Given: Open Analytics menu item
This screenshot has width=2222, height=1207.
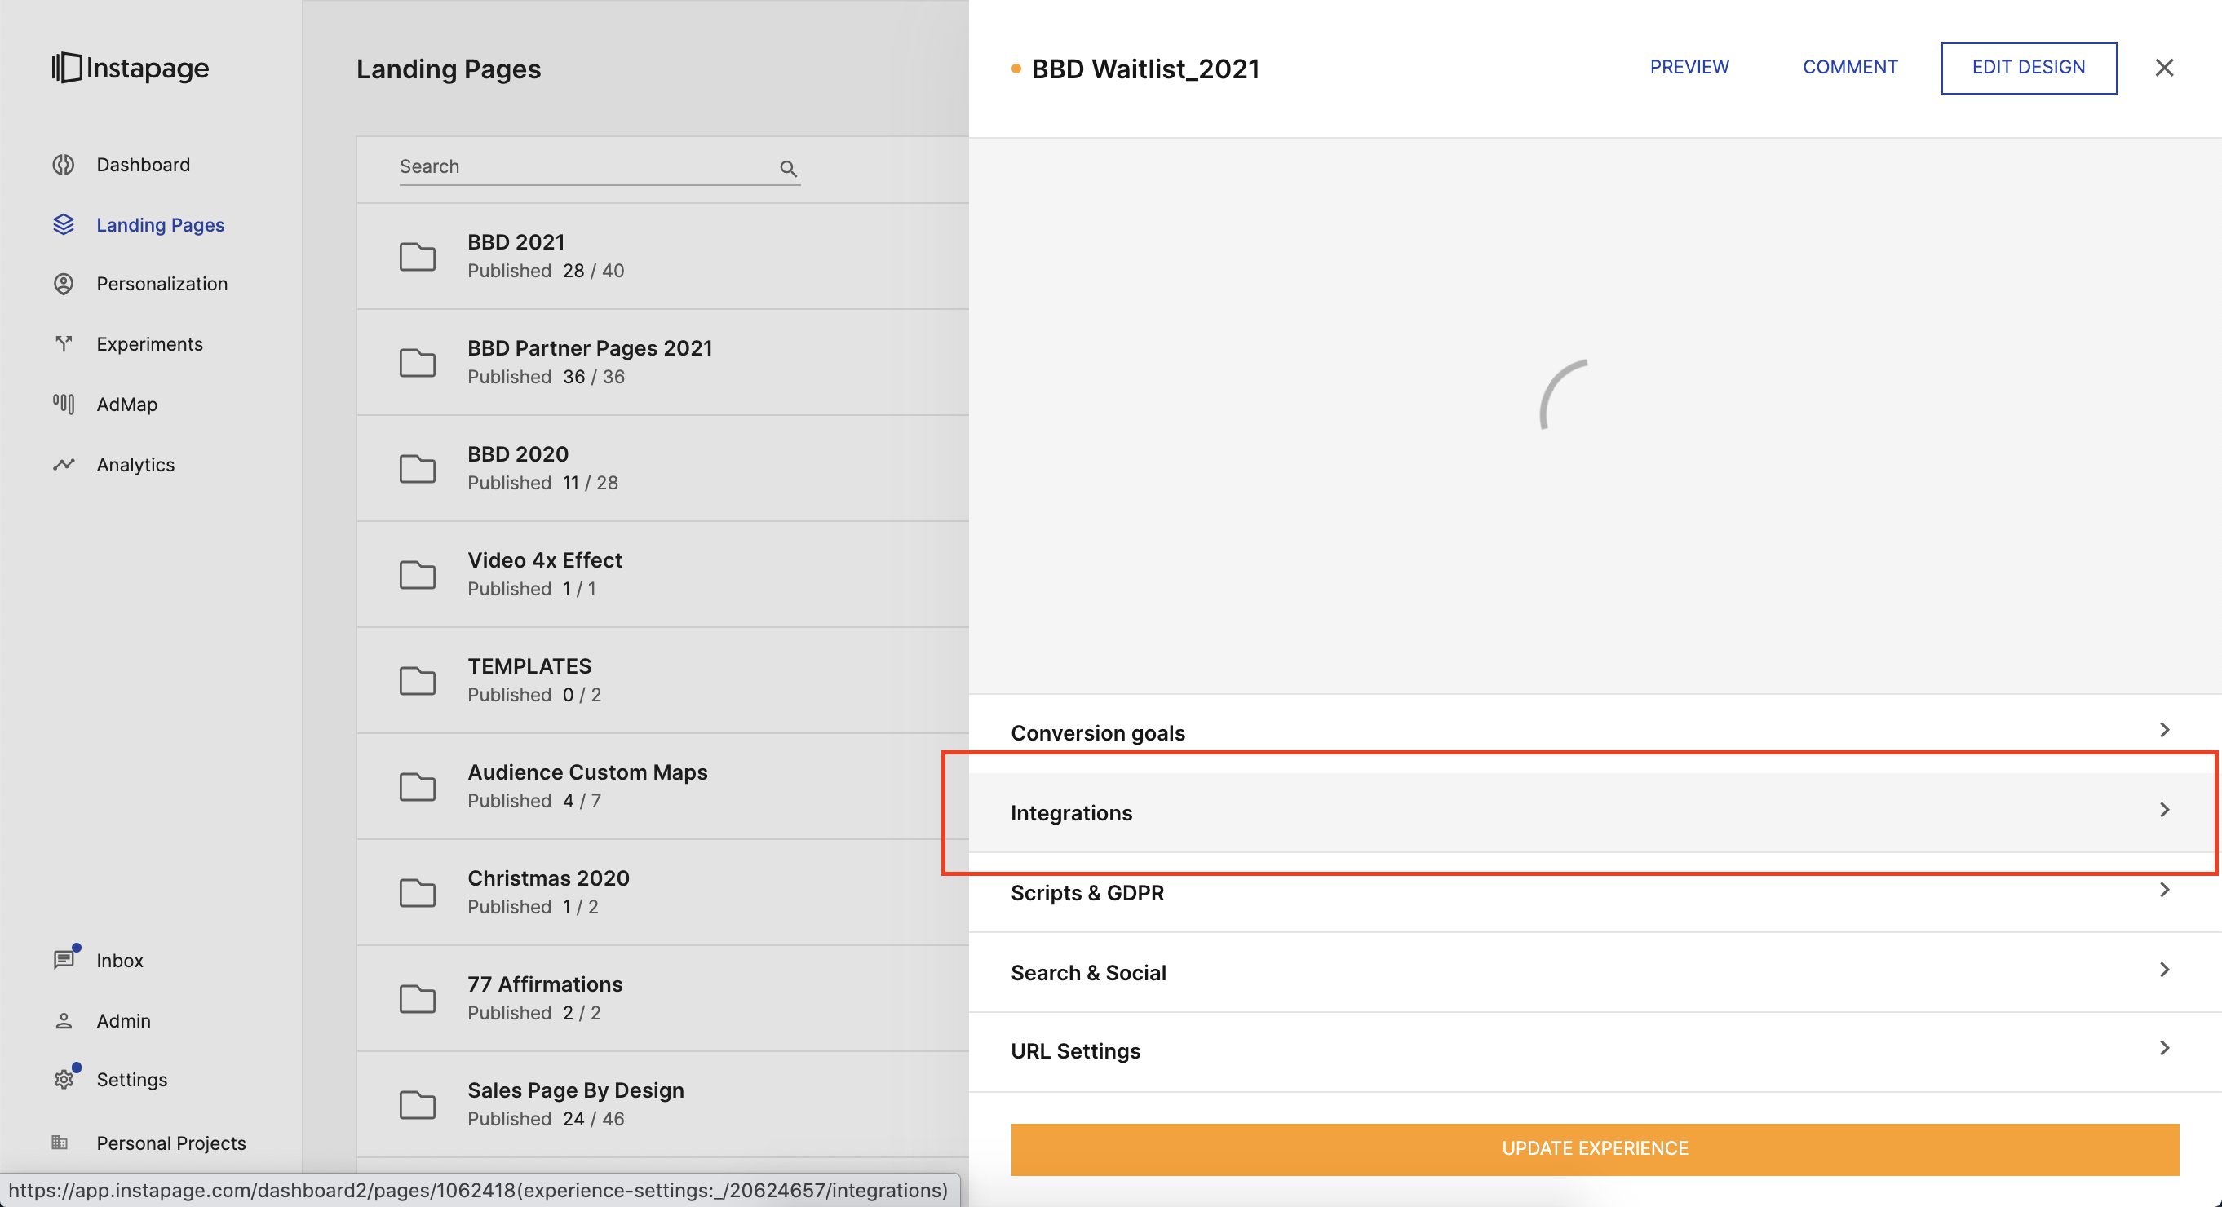Looking at the screenshot, I should click(x=135, y=464).
